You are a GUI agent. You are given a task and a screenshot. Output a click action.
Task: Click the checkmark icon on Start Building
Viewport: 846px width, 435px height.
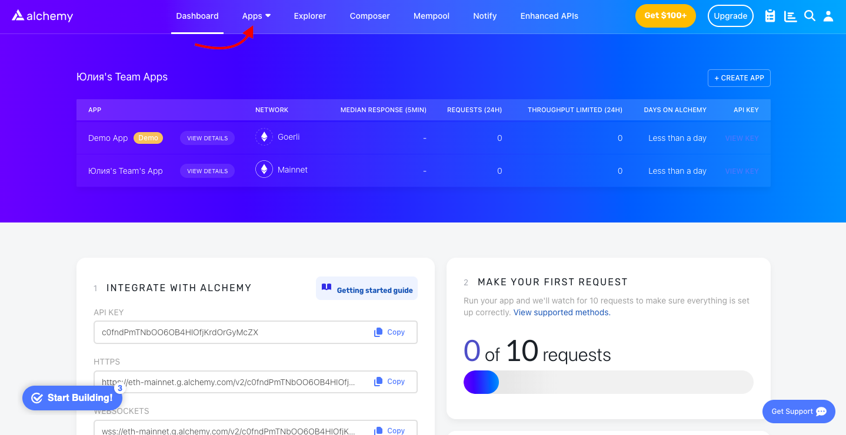point(37,398)
